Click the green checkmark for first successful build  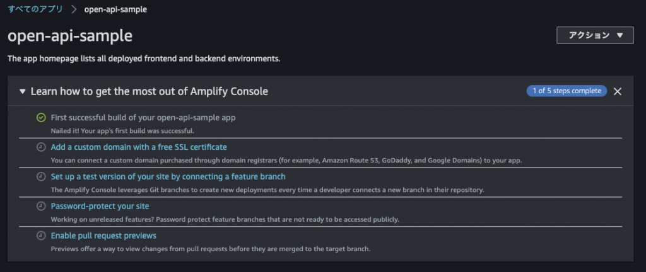point(41,118)
